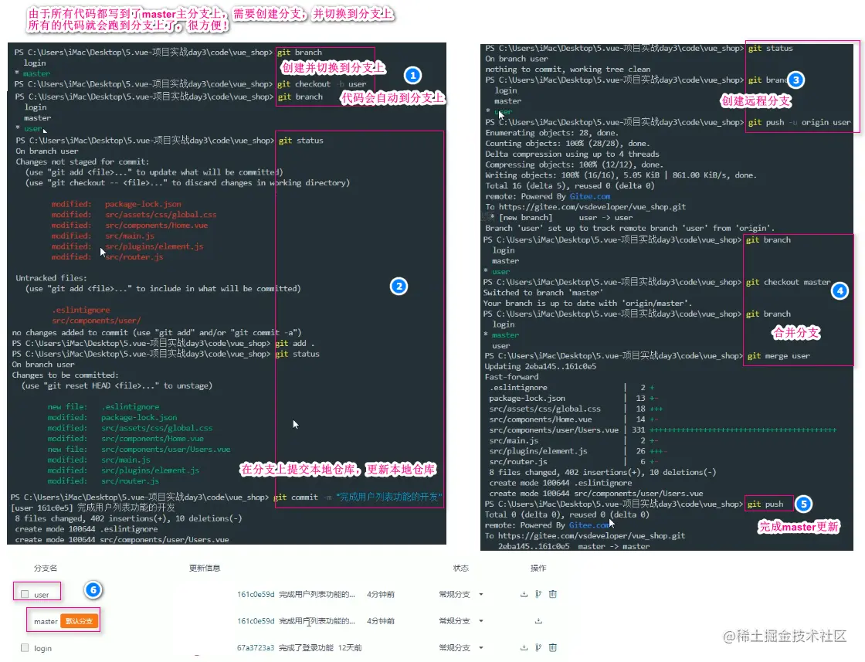Click 'Changes not staged for commit:' line

point(82,161)
